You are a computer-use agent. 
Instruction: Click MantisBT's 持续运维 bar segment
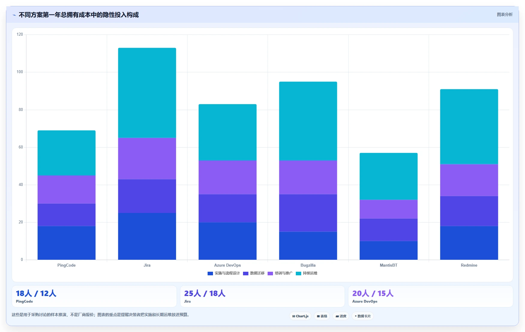coord(388,176)
